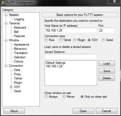The width and height of the screenshot is (121, 116).
Task: Select Serial connection type option
Action: click(103, 40)
